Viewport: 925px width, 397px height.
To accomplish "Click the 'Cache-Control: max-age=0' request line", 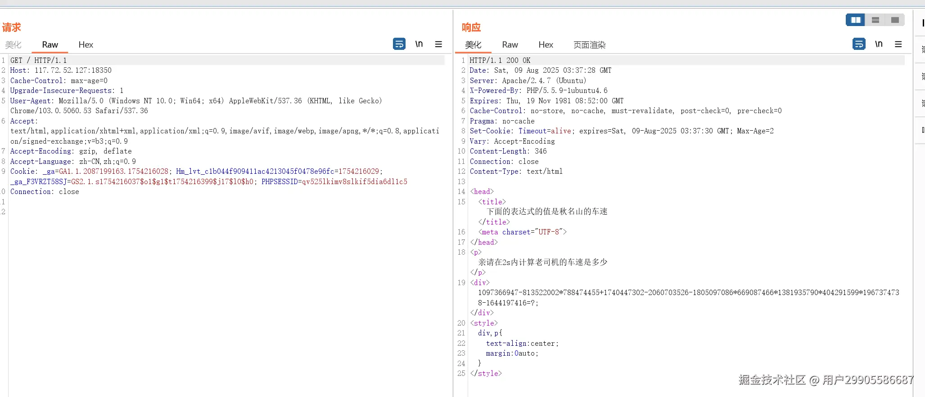I will tap(59, 80).
